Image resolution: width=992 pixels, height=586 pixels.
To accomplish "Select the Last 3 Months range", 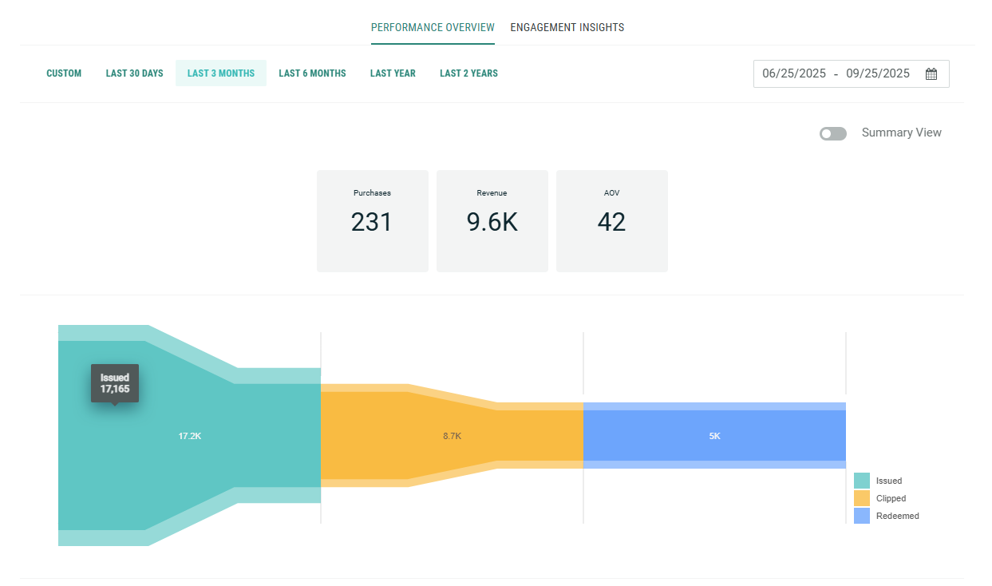I will point(221,73).
